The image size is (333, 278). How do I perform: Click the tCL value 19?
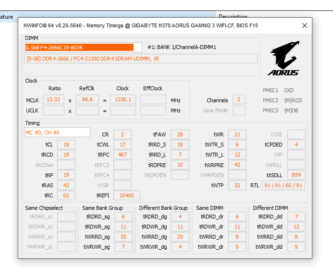tap(66, 145)
